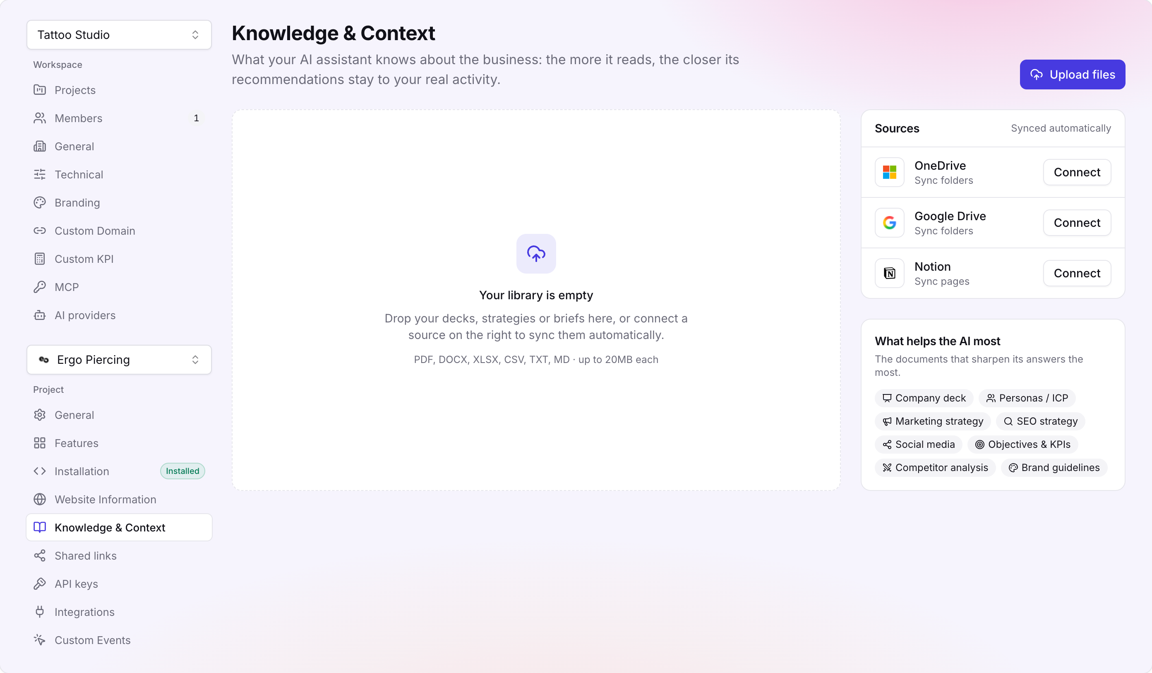Image resolution: width=1152 pixels, height=673 pixels.
Task: Click the Upload files button
Action: point(1073,75)
